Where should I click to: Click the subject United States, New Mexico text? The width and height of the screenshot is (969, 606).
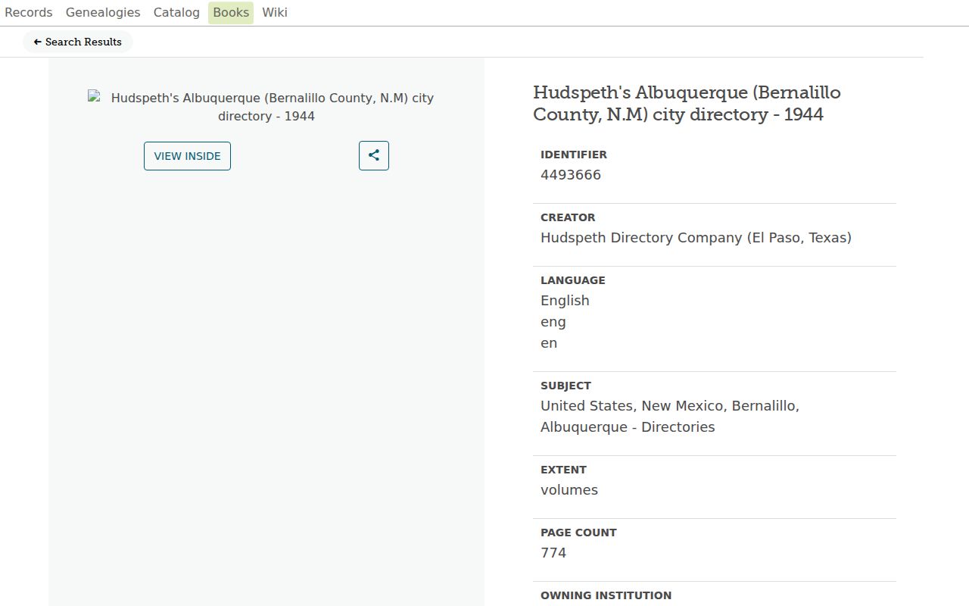[x=670, y=417]
